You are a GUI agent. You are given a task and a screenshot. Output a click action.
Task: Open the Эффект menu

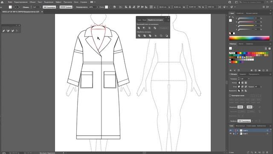(x=58, y=2)
